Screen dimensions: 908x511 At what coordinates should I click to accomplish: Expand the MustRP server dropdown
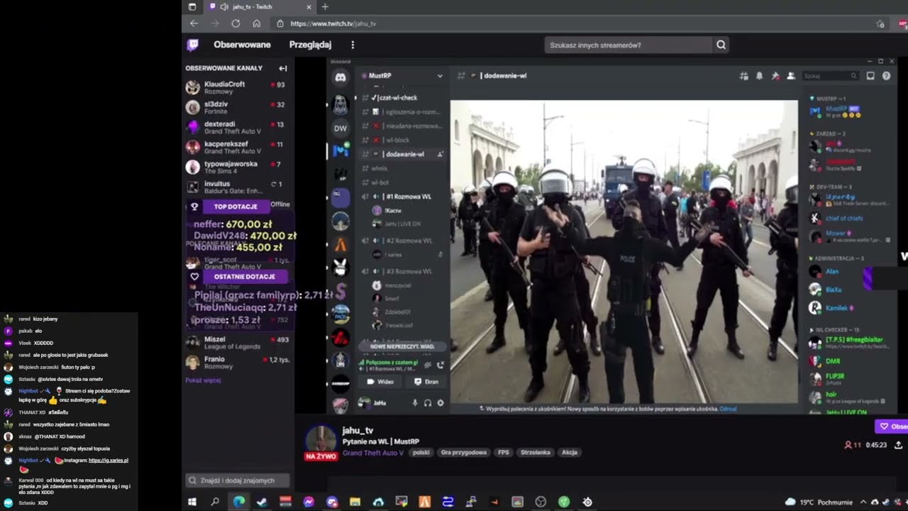click(440, 76)
